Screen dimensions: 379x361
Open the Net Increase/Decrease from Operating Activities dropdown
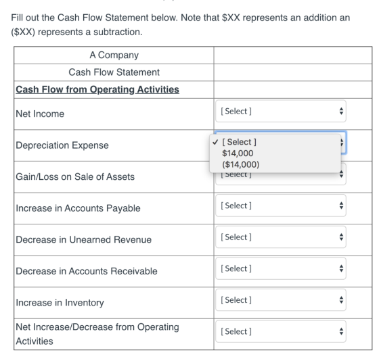(281, 331)
